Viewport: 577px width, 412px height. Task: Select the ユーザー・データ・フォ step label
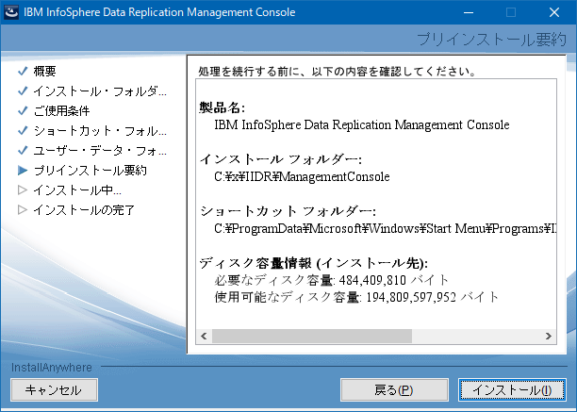pyautogui.click(x=100, y=151)
